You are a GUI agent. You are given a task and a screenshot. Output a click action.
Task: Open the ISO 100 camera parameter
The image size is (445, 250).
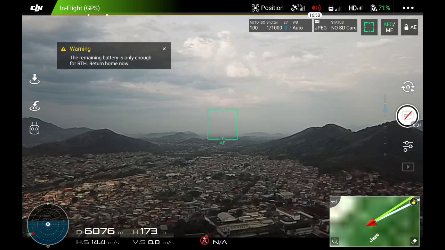[x=257, y=25]
